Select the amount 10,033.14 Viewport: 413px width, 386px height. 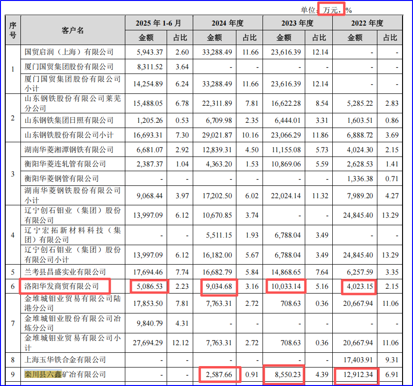pyautogui.click(x=286, y=286)
